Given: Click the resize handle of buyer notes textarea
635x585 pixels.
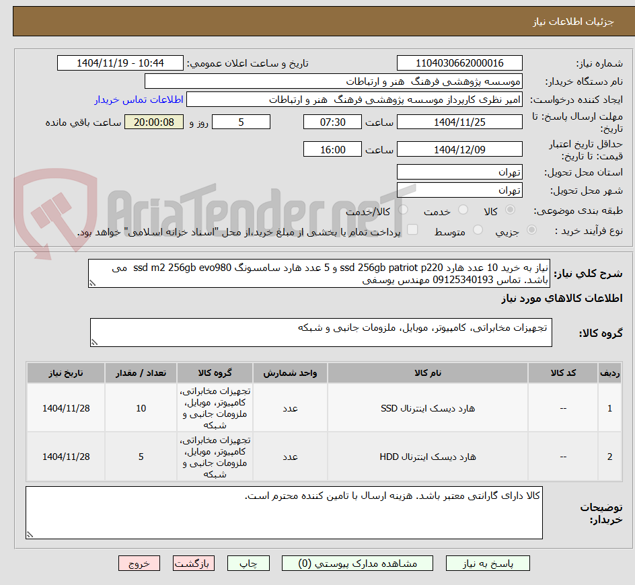Looking at the screenshot, I should click(x=30, y=535).
